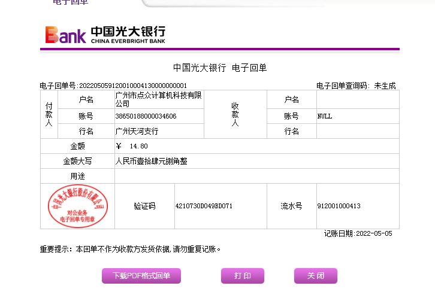Viewport: 435px width, 307px height.
Task: Click payer name 广州市点众计算机科技有限公司
Action: point(159,99)
